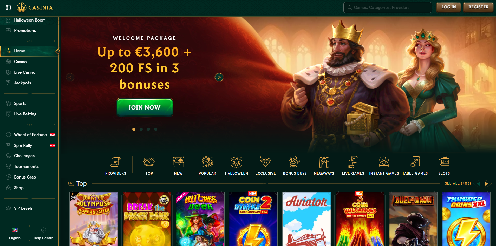This screenshot has width=496, height=246.
Task: Click the REGISTER button
Action: (x=478, y=7)
